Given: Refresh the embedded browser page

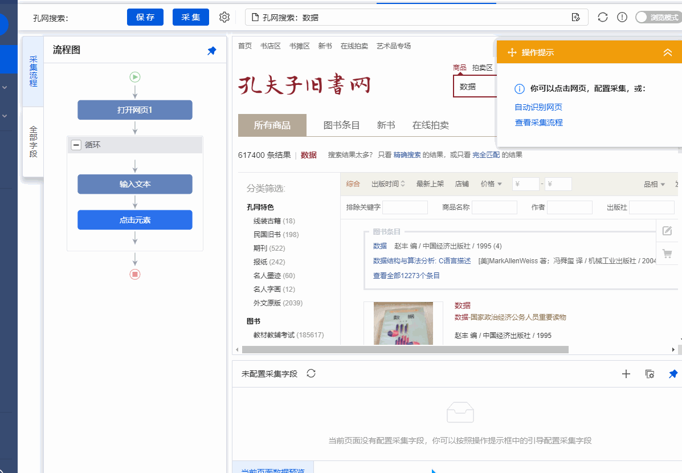Looking at the screenshot, I should (x=602, y=18).
